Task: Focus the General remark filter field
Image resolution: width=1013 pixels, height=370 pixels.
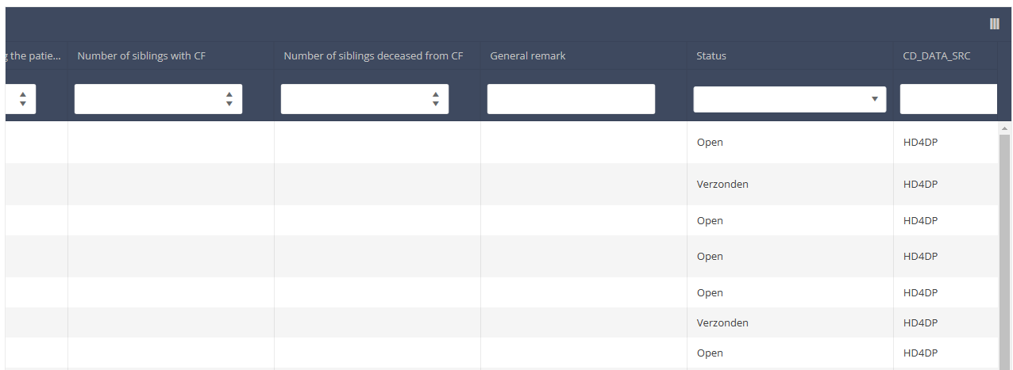Action: [x=571, y=99]
